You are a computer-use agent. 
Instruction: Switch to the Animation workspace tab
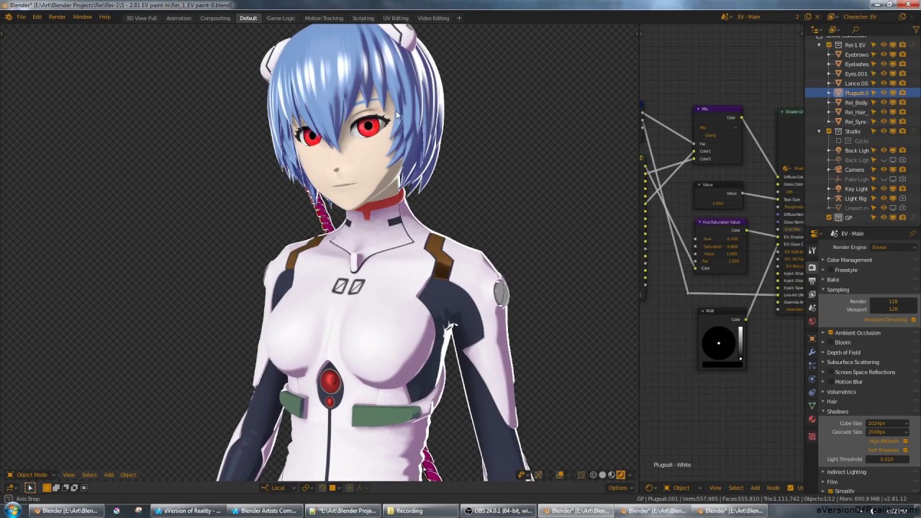tap(178, 18)
